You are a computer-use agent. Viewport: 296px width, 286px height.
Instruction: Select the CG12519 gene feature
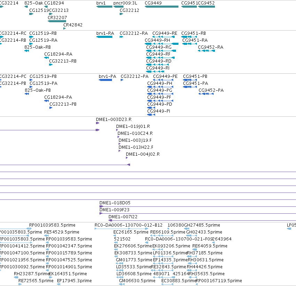click(31, 14)
